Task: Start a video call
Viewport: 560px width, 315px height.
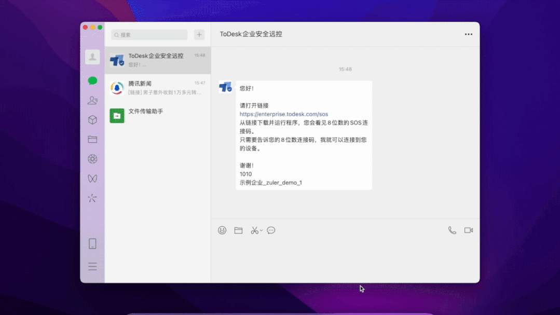Action: tap(469, 230)
